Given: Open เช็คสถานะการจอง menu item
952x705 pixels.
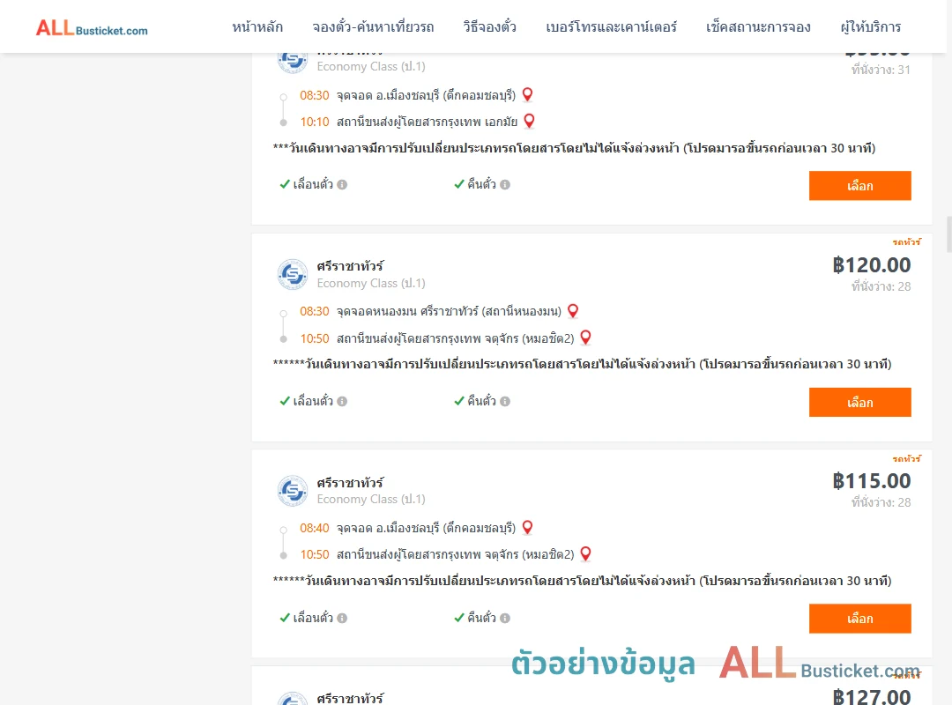Looking at the screenshot, I should pos(758,27).
